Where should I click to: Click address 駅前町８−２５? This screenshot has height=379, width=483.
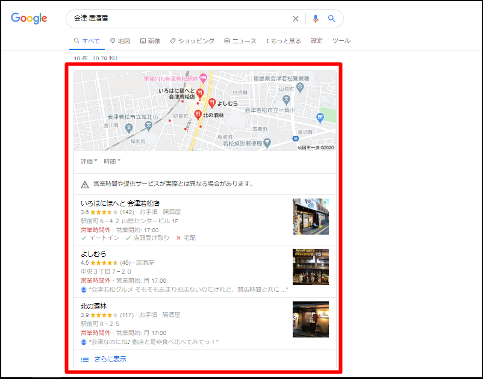[100, 324]
